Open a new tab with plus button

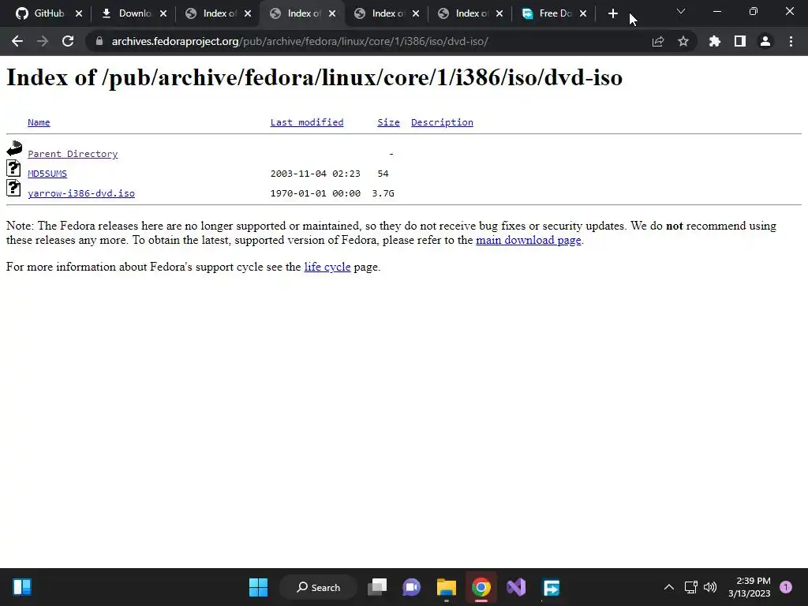(x=612, y=13)
